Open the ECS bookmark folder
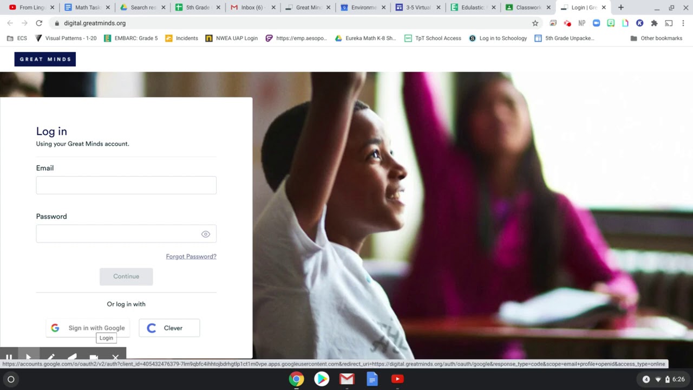This screenshot has width=693, height=390. point(17,38)
